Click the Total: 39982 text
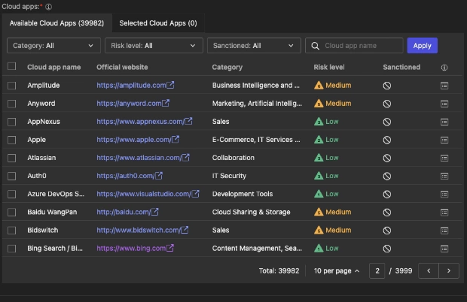The height and width of the screenshot is (302, 467). (x=279, y=270)
